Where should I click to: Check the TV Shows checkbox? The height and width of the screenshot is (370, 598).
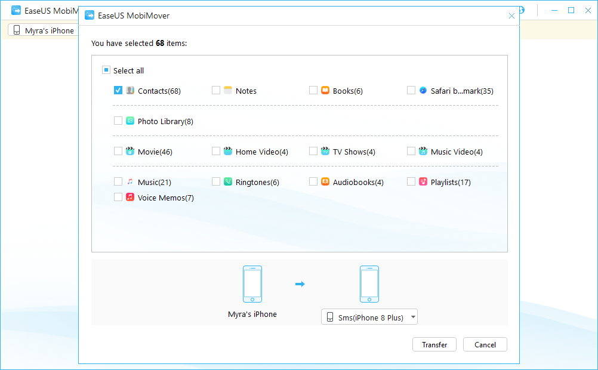313,152
